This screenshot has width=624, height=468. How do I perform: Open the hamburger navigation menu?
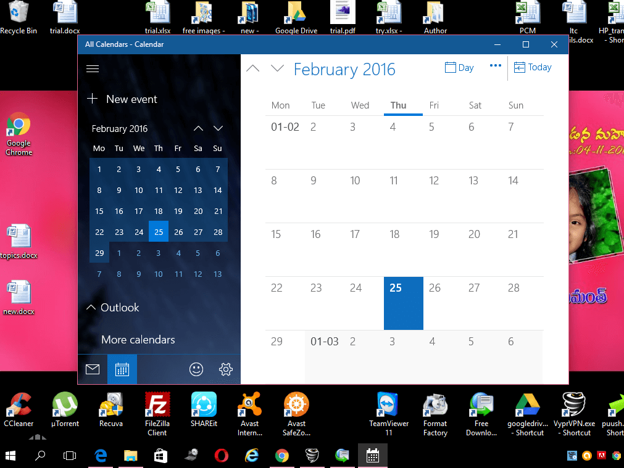(x=93, y=68)
